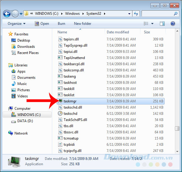Click the tcmsetup application icon
This screenshot has height=172, width=182.
[60, 138]
